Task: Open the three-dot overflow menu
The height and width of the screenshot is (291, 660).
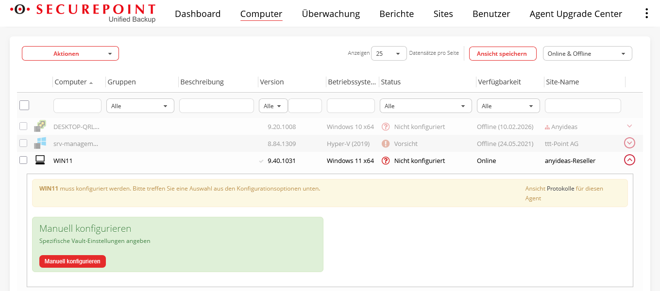Action: 646,14
